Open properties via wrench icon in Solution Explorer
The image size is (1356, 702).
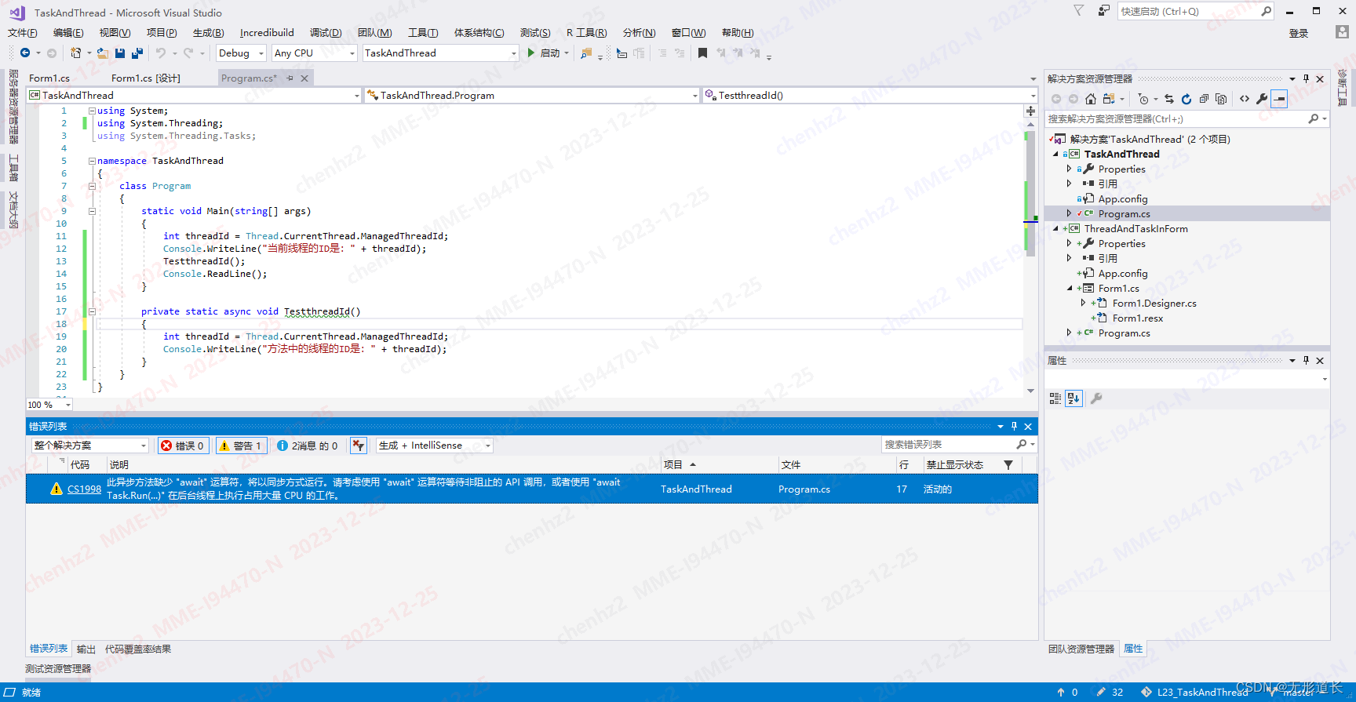(x=1262, y=99)
